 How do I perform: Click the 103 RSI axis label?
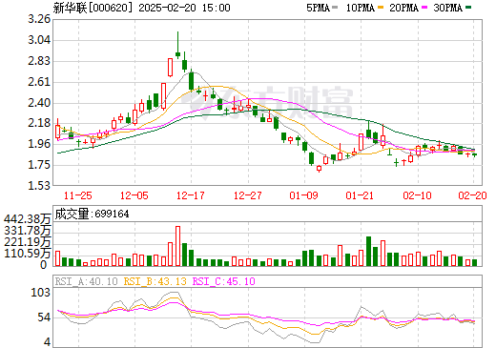coord(40,293)
